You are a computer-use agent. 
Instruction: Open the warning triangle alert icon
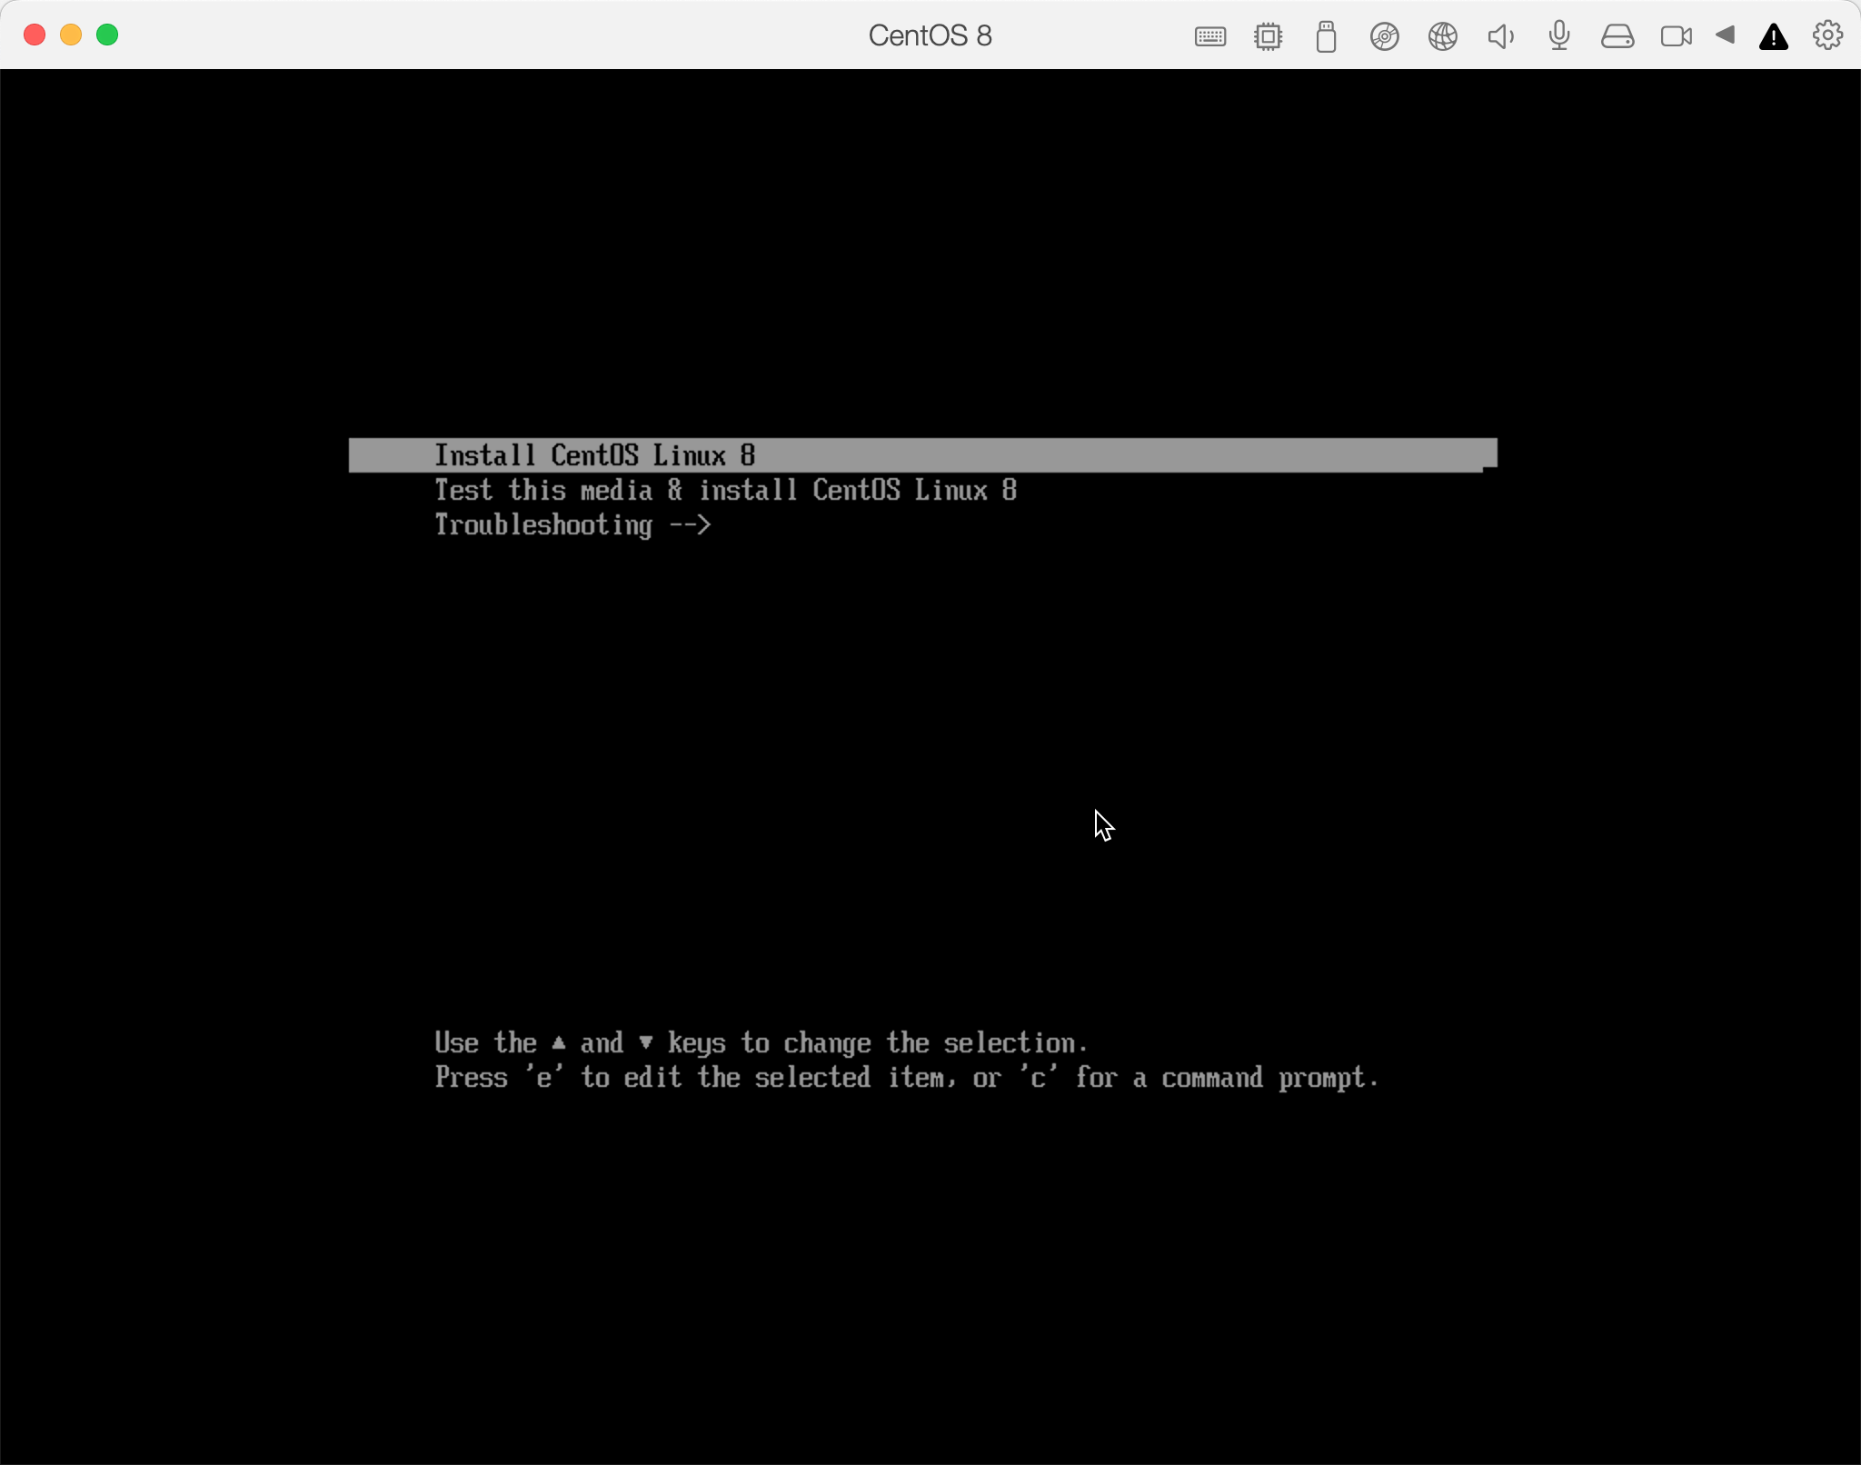(x=1774, y=36)
